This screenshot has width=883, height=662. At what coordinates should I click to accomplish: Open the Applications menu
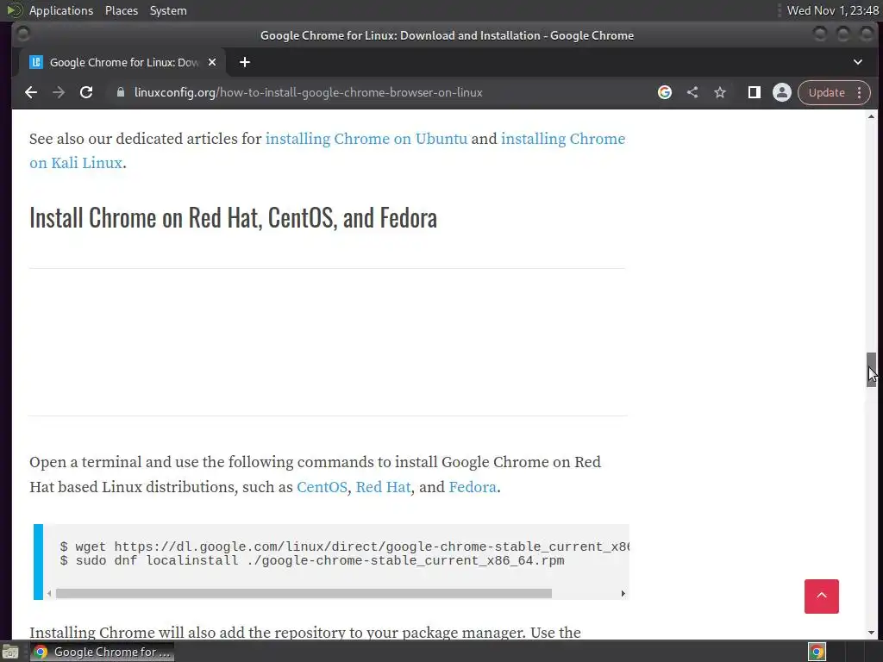click(x=61, y=10)
